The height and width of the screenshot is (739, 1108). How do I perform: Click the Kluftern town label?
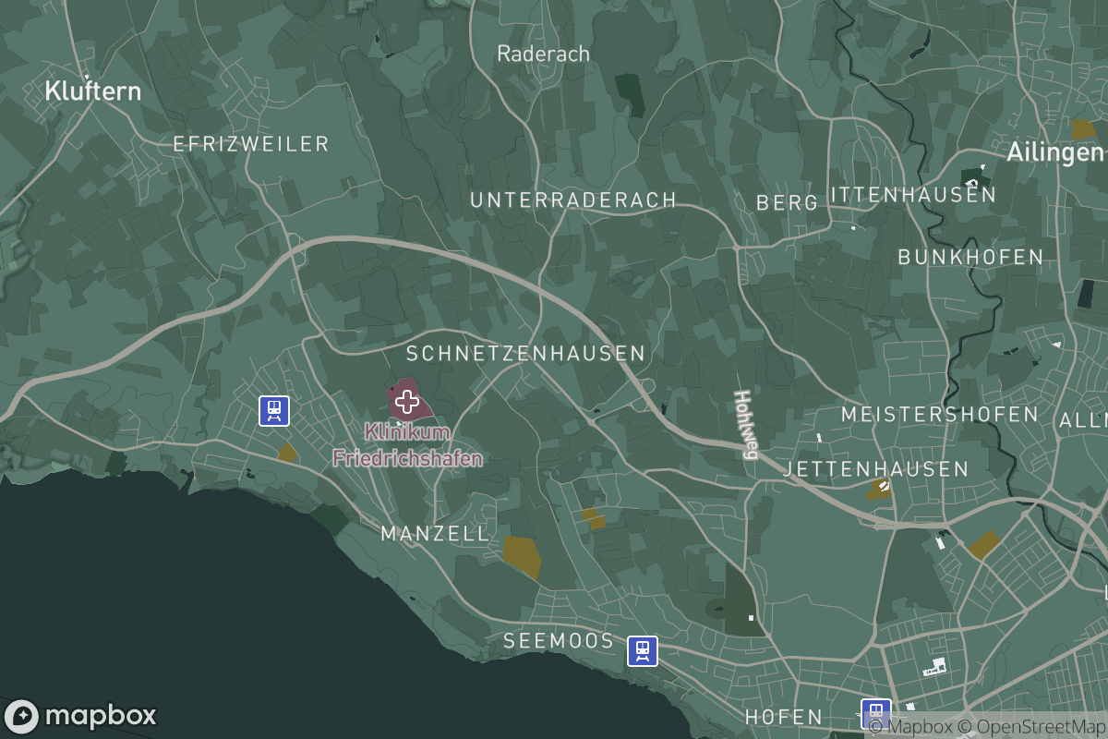pos(93,91)
